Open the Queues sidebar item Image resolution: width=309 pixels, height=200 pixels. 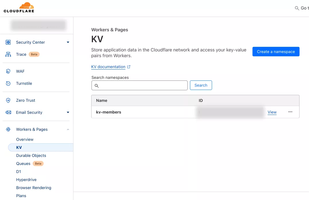click(23, 164)
